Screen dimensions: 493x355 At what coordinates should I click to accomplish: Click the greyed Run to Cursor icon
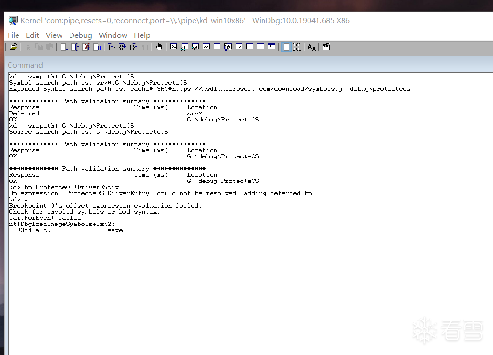point(144,47)
